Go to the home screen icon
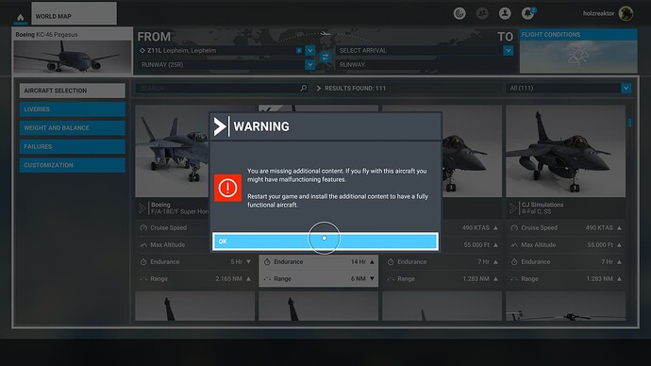 (x=21, y=17)
